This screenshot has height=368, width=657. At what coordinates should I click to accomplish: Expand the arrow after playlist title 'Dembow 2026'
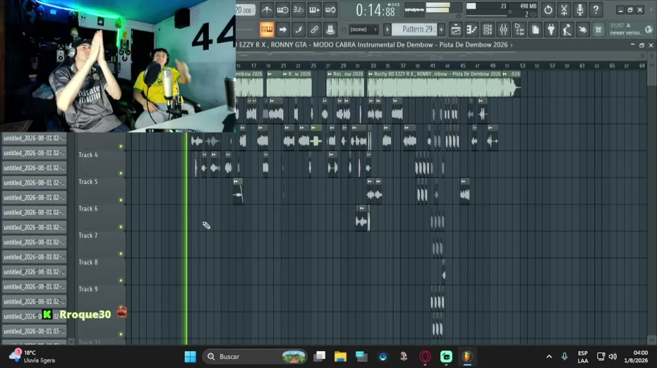512,45
